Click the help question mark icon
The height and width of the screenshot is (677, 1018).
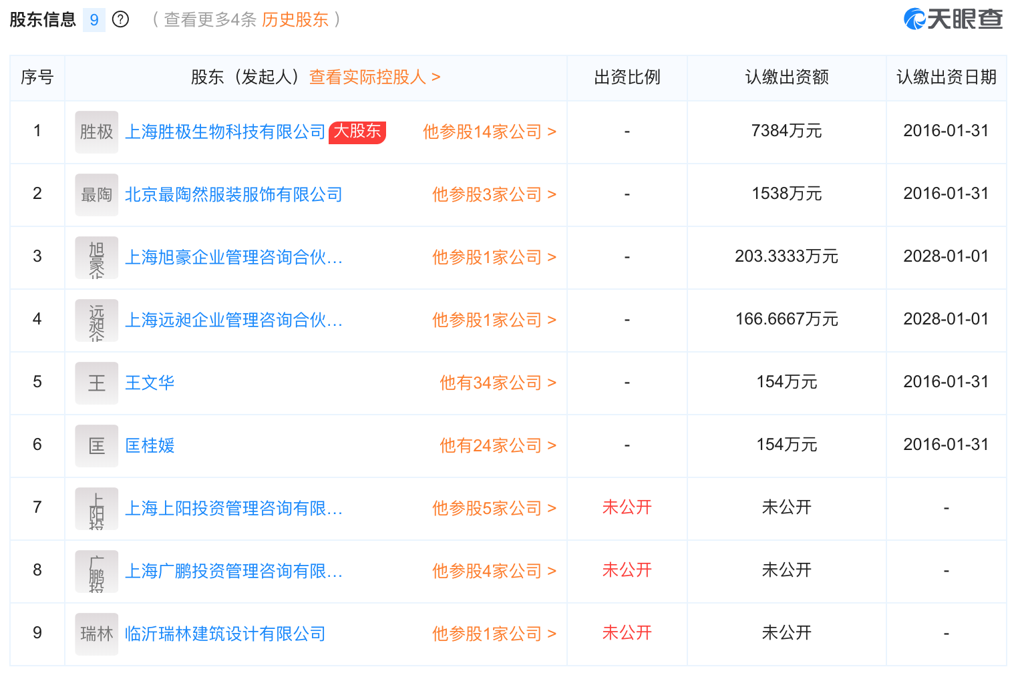coord(120,19)
